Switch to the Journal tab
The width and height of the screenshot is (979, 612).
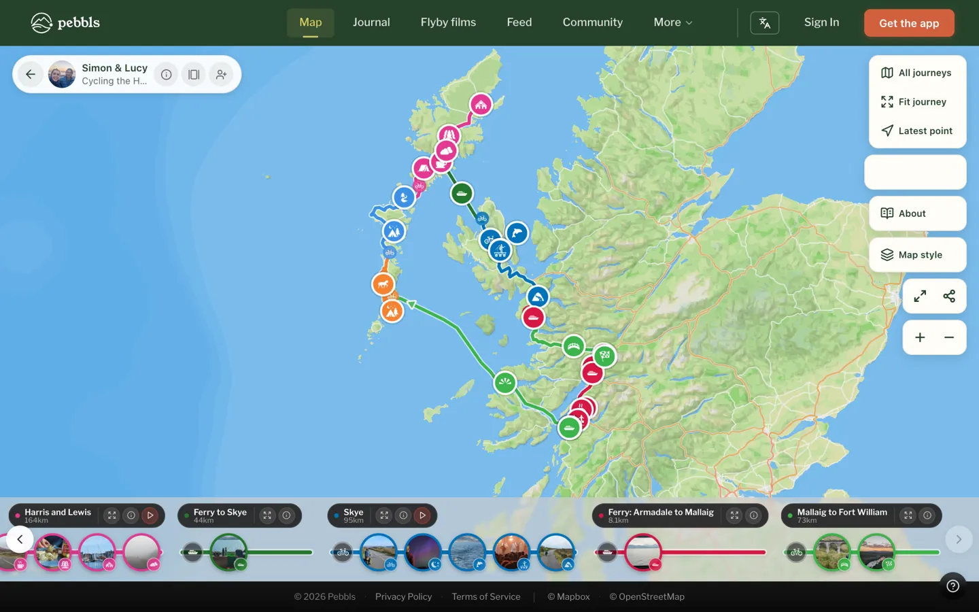(x=371, y=22)
